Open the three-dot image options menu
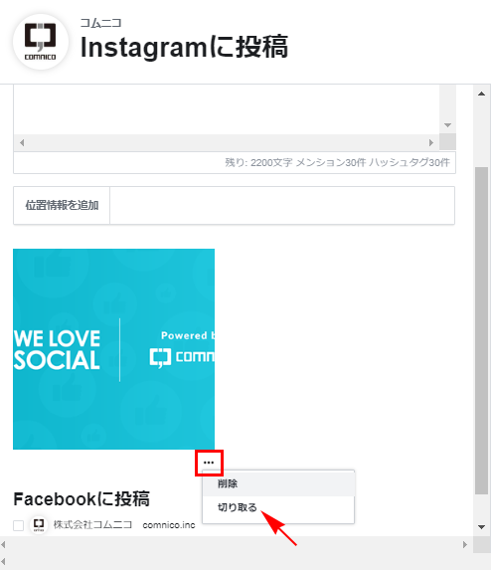 (209, 463)
